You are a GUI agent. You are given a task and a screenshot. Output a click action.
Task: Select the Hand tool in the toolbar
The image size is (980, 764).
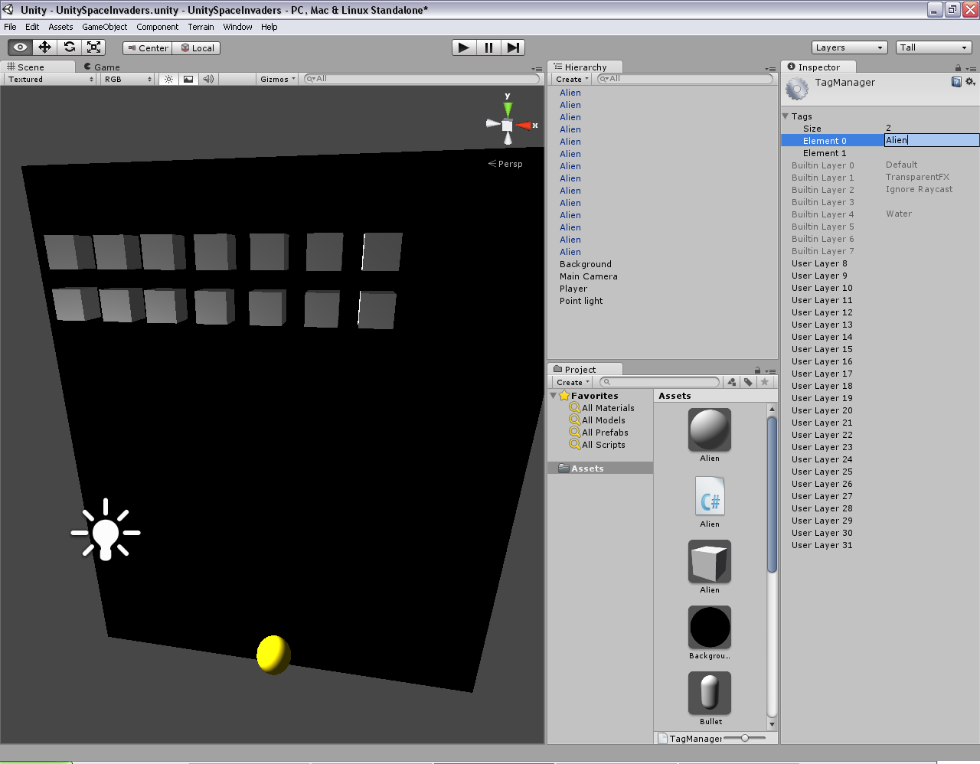coord(19,47)
